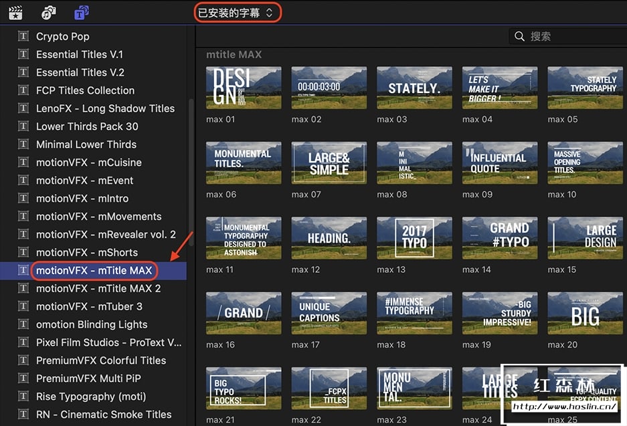Click the icon beside PremiumVFX Colorful Titles
This screenshot has height=426, width=627.
(23, 360)
